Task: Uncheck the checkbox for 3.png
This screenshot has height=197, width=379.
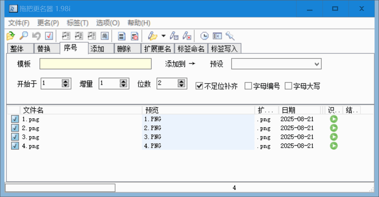Action: [15, 137]
